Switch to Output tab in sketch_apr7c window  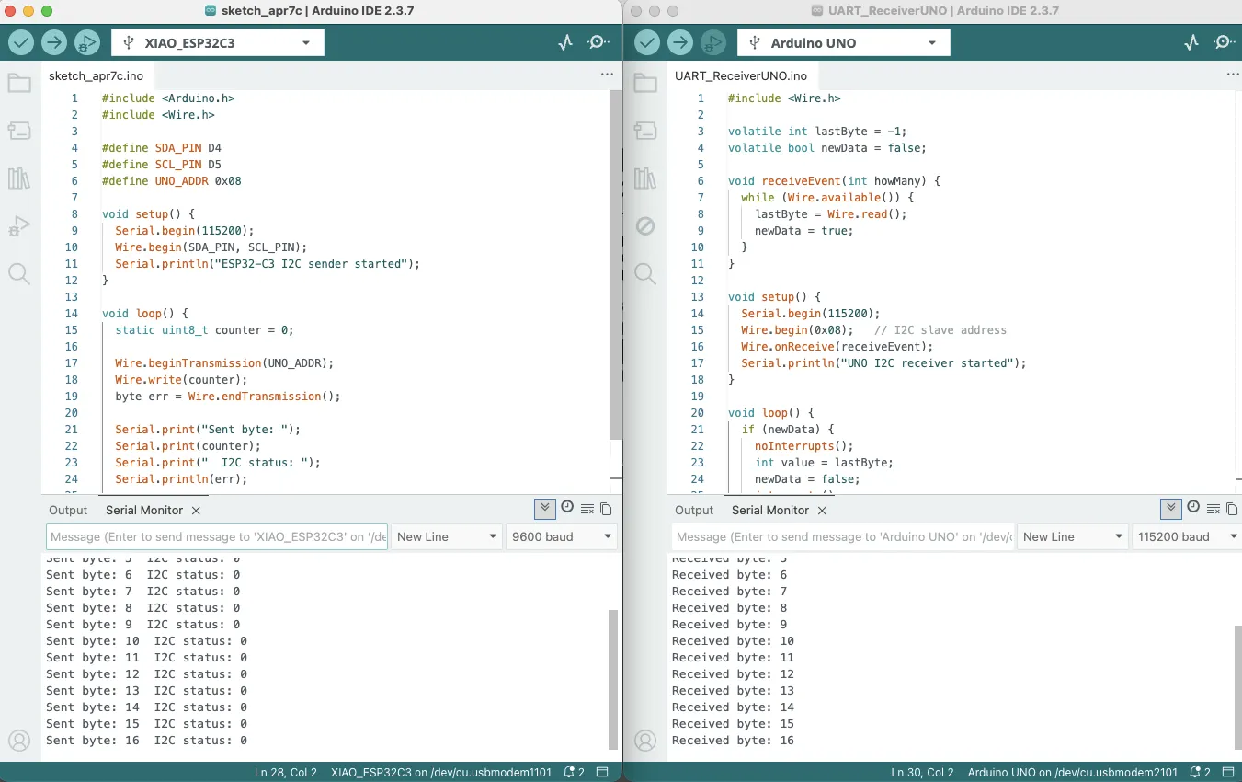pos(68,510)
